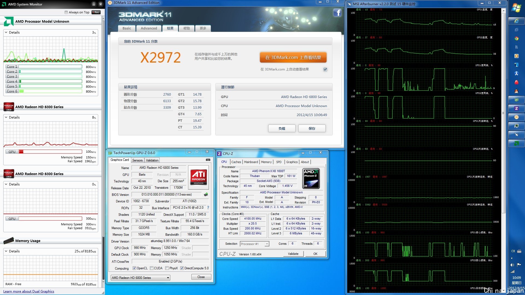This screenshot has height=295, width=525.
Task: Open the on-screen keyboard language bar icon
Action: pos(519,251)
